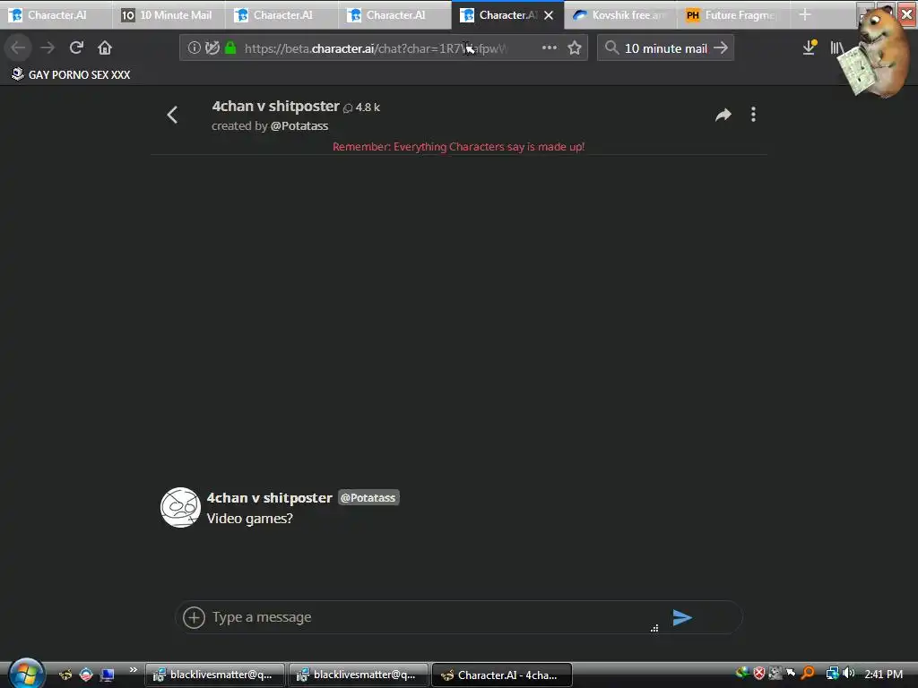Viewport: 918px width, 688px height.
Task: Switch to the first Character.AI tab
Action: [x=56, y=15]
